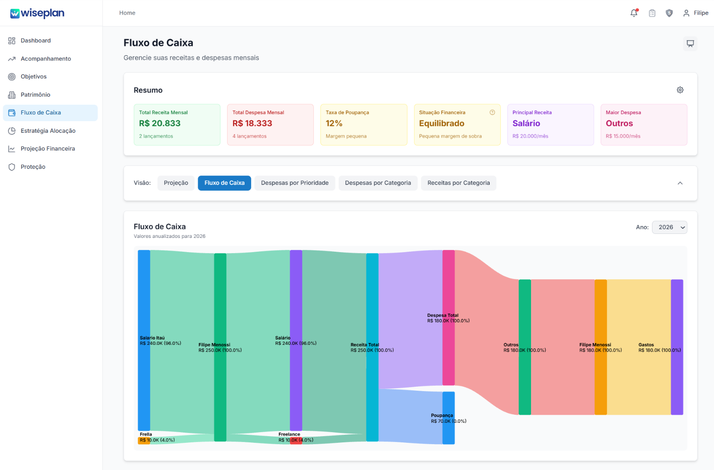
Task: Click the presentation mode icon
Action: 690,44
